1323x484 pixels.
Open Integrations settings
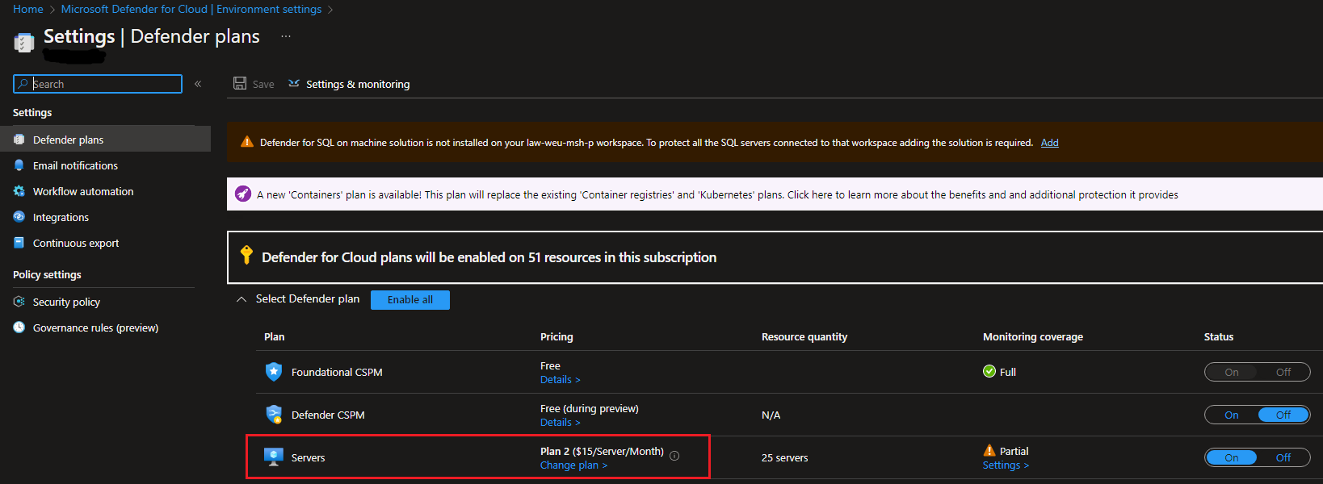click(61, 217)
